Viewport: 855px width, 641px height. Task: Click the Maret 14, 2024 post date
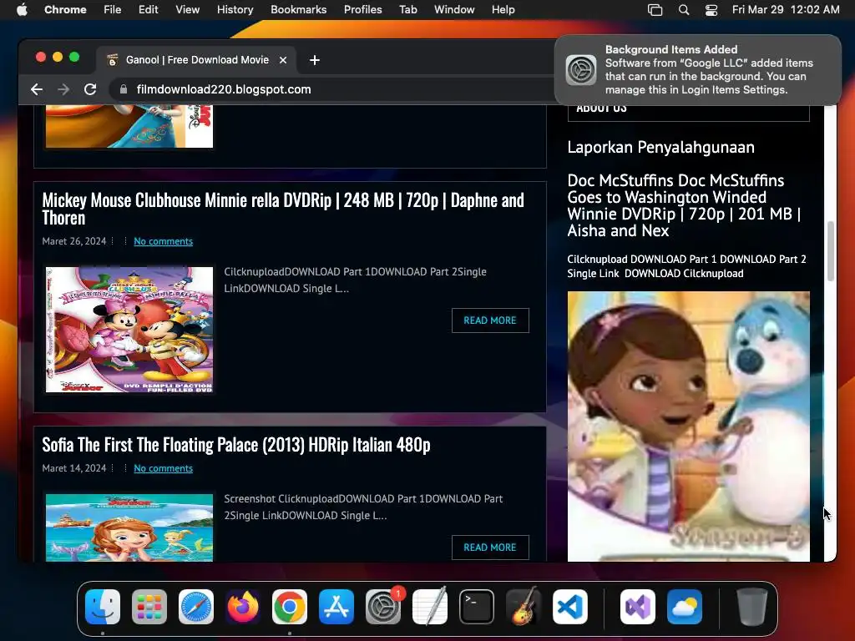(74, 468)
